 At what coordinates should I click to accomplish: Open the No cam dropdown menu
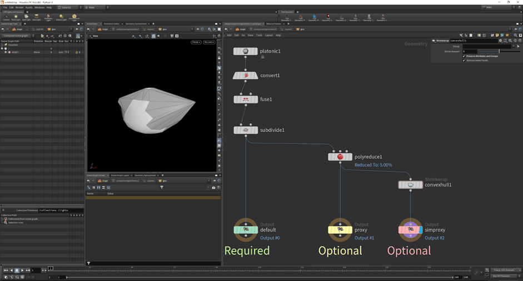[x=209, y=42]
